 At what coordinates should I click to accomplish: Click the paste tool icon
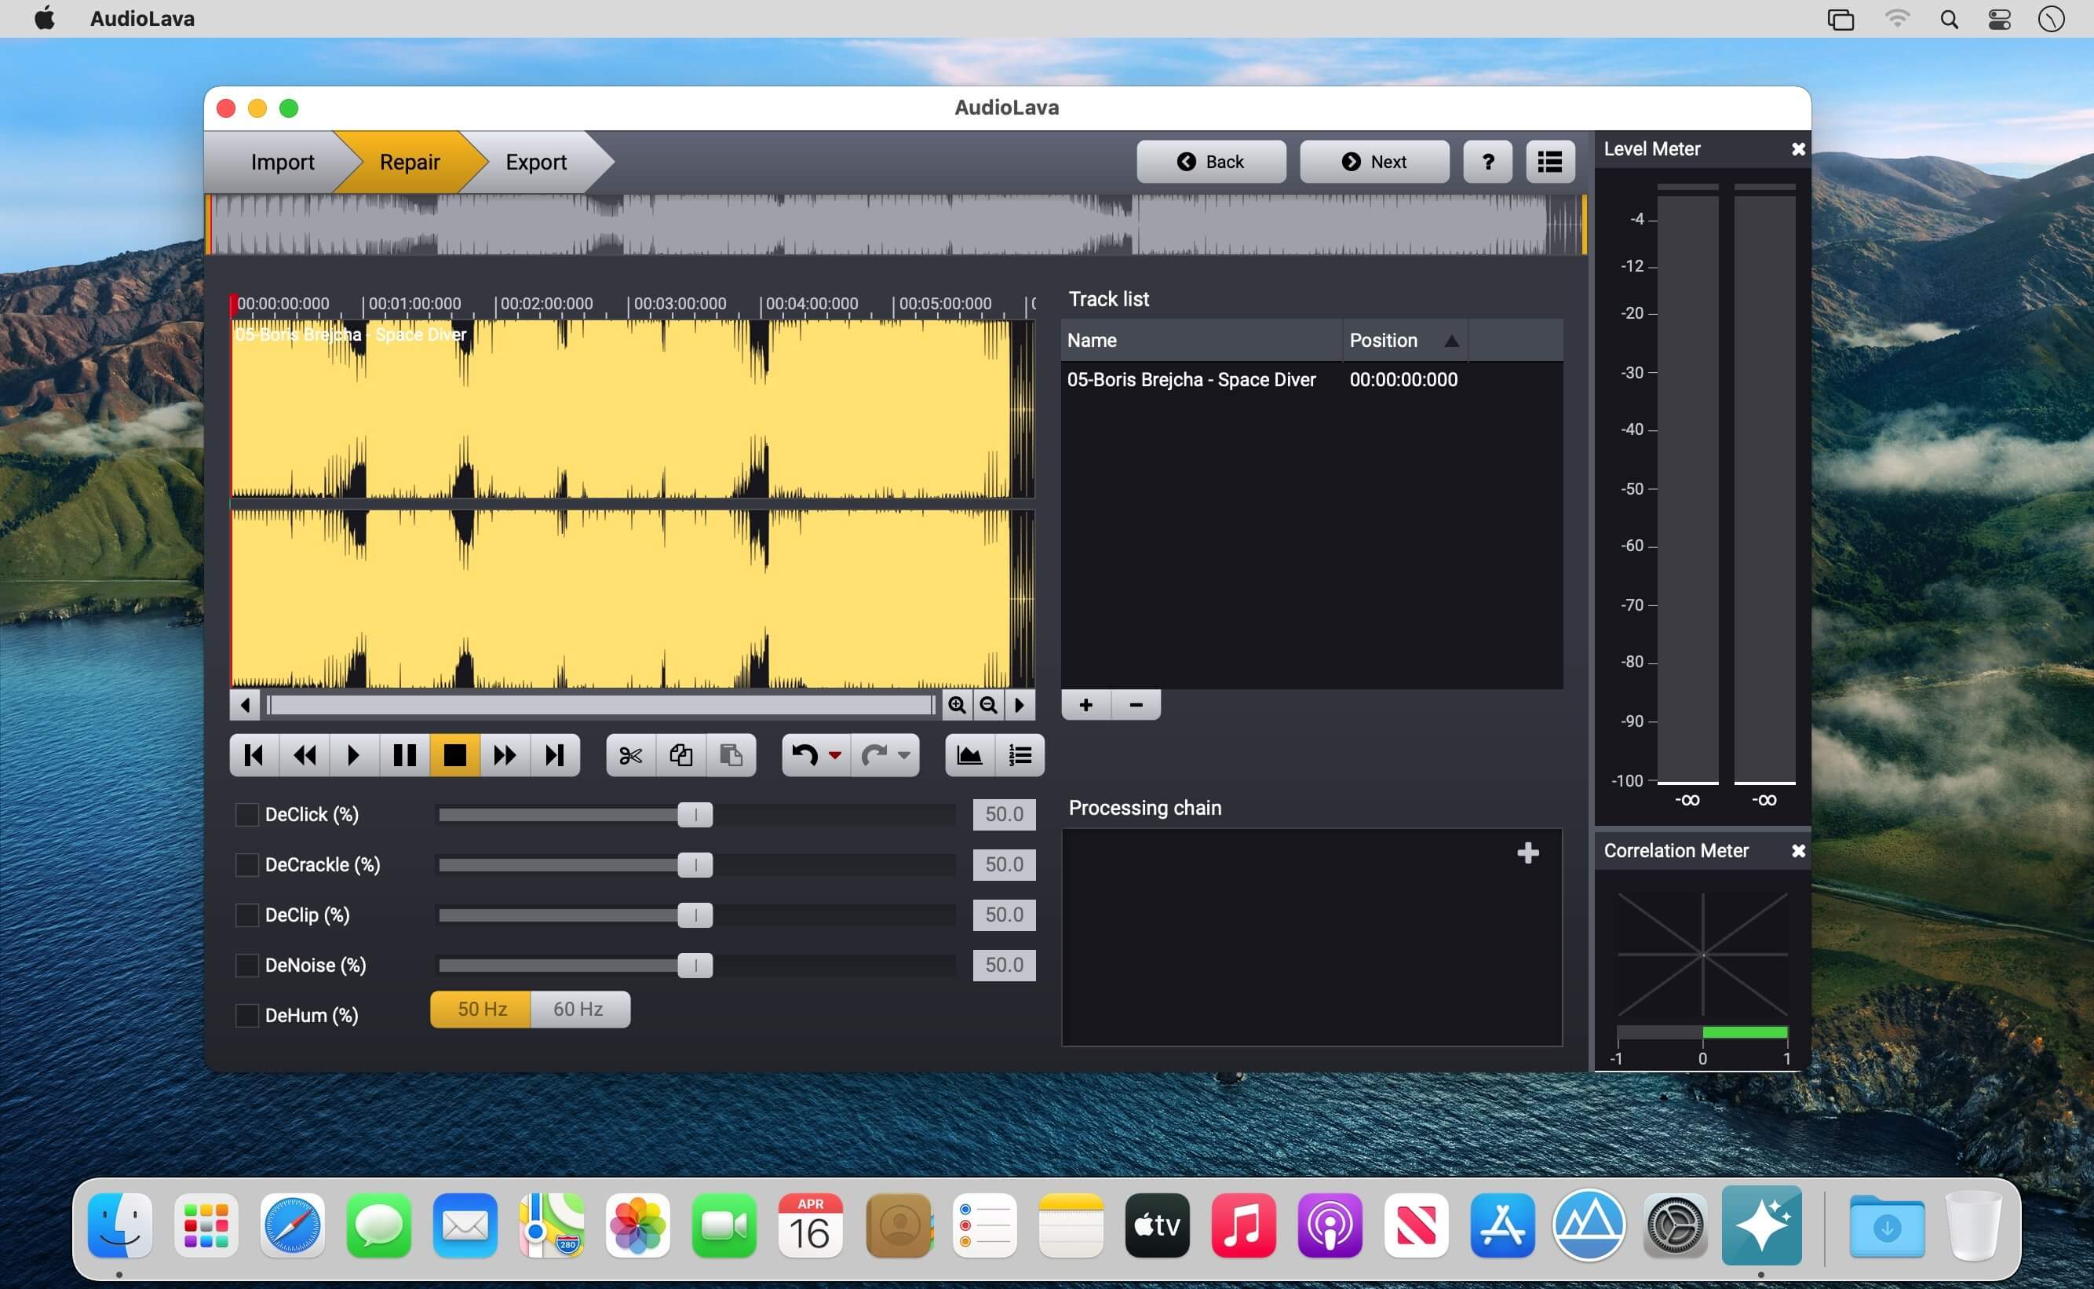click(x=730, y=755)
